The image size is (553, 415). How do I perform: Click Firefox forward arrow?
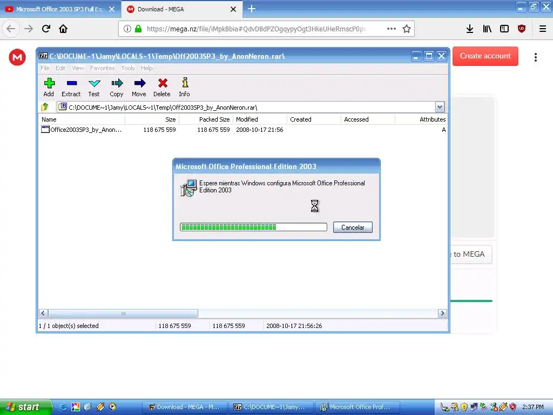pos(29,29)
